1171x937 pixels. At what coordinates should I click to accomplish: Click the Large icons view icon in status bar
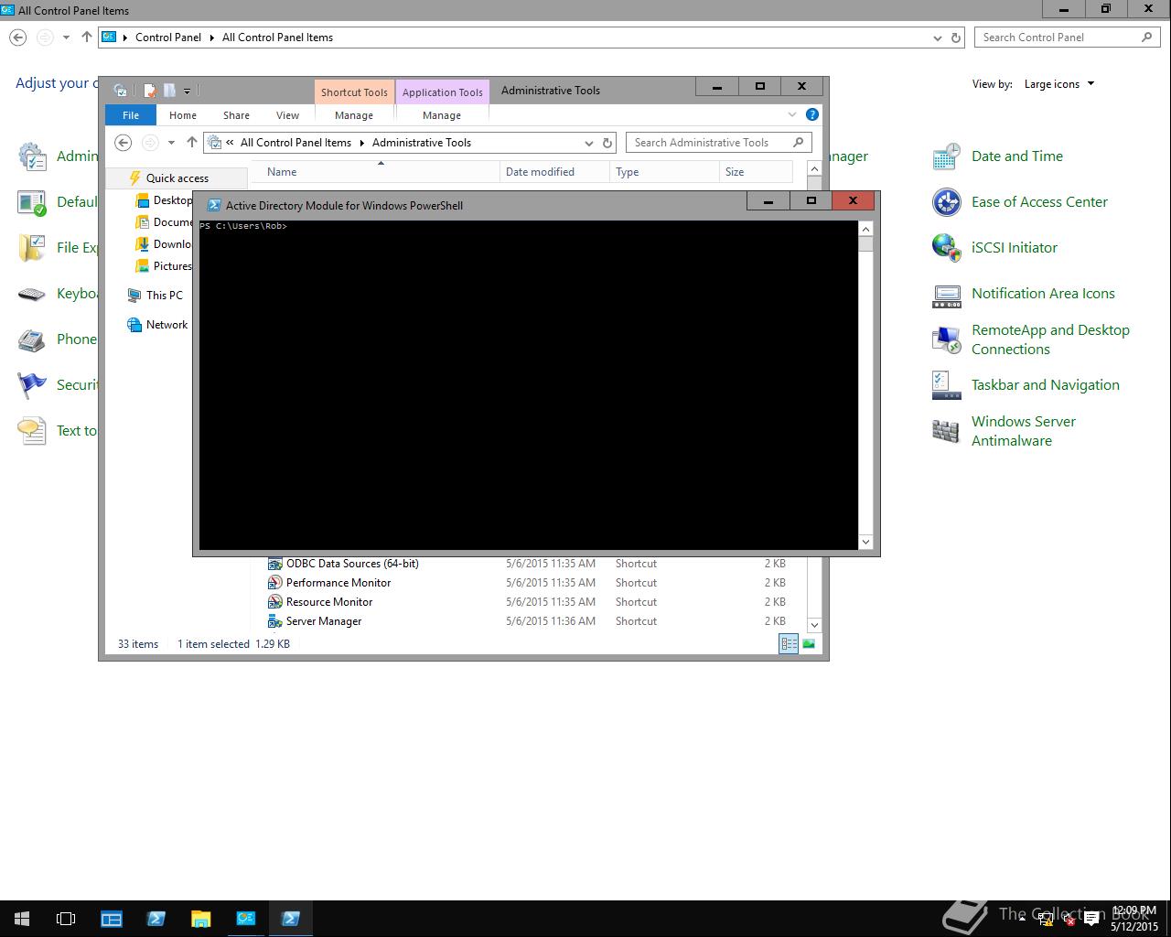[809, 644]
